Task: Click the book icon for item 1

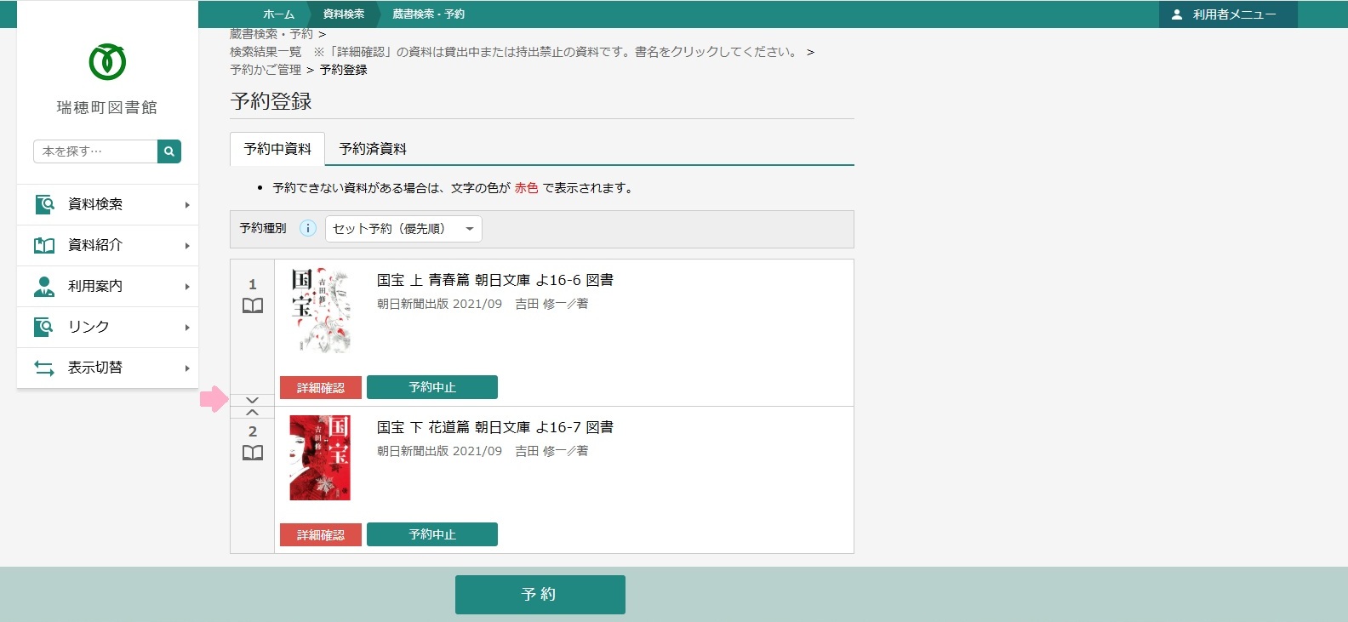Action: click(253, 306)
